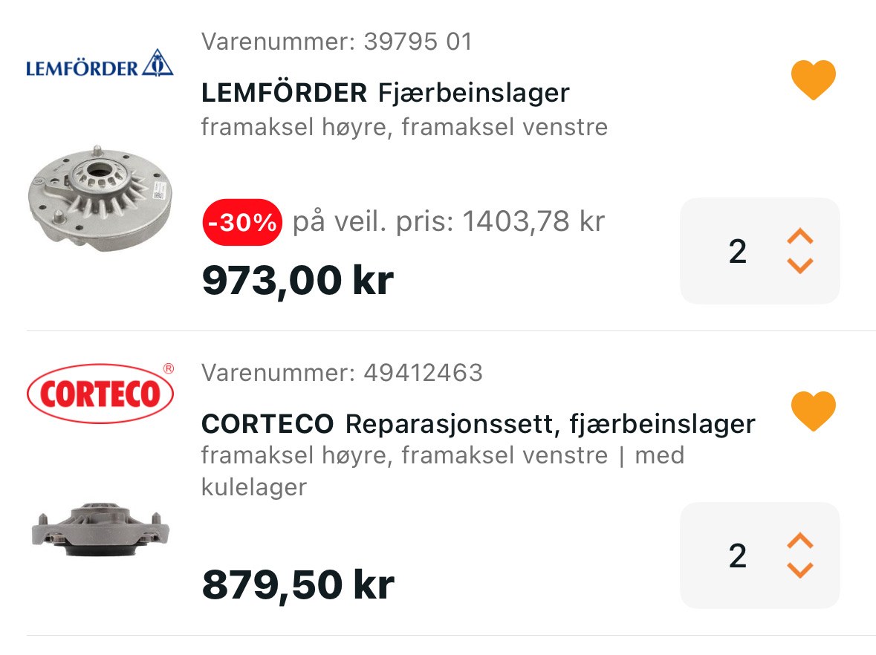The height and width of the screenshot is (655, 876).
Task: Open the CORTECO Reparasjonssett, fjærbeinslager title
Action: tap(478, 424)
